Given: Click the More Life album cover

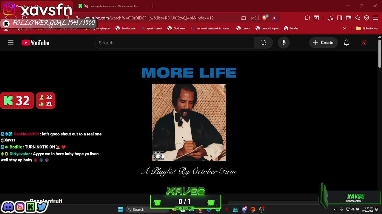Looking at the screenshot, I should point(189,122).
